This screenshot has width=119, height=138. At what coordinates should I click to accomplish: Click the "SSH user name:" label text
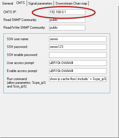tap(18, 39)
